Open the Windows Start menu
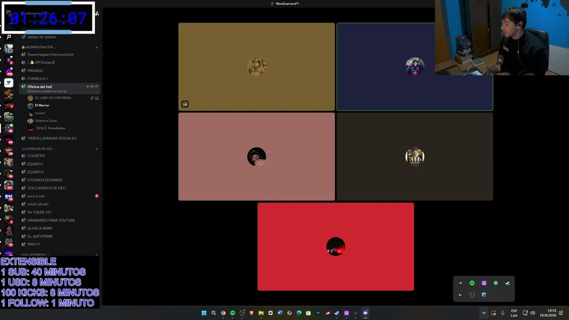 pyautogui.click(x=204, y=313)
